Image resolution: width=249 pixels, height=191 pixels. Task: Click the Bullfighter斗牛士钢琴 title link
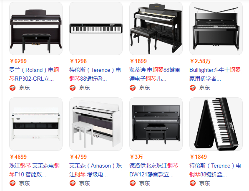click(x=215, y=74)
